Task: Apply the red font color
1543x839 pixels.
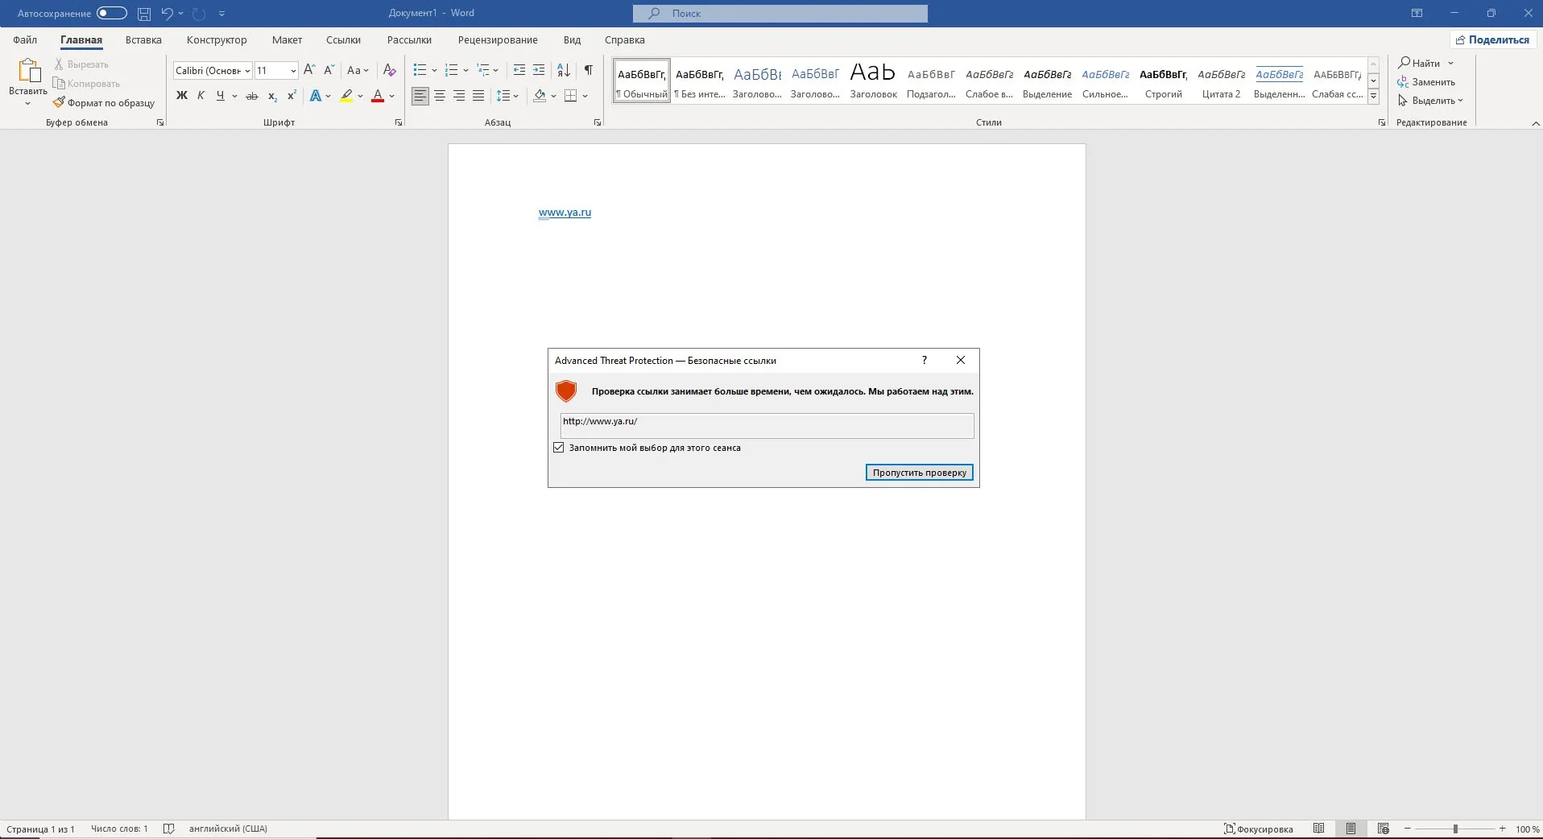Action: [x=377, y=96]
